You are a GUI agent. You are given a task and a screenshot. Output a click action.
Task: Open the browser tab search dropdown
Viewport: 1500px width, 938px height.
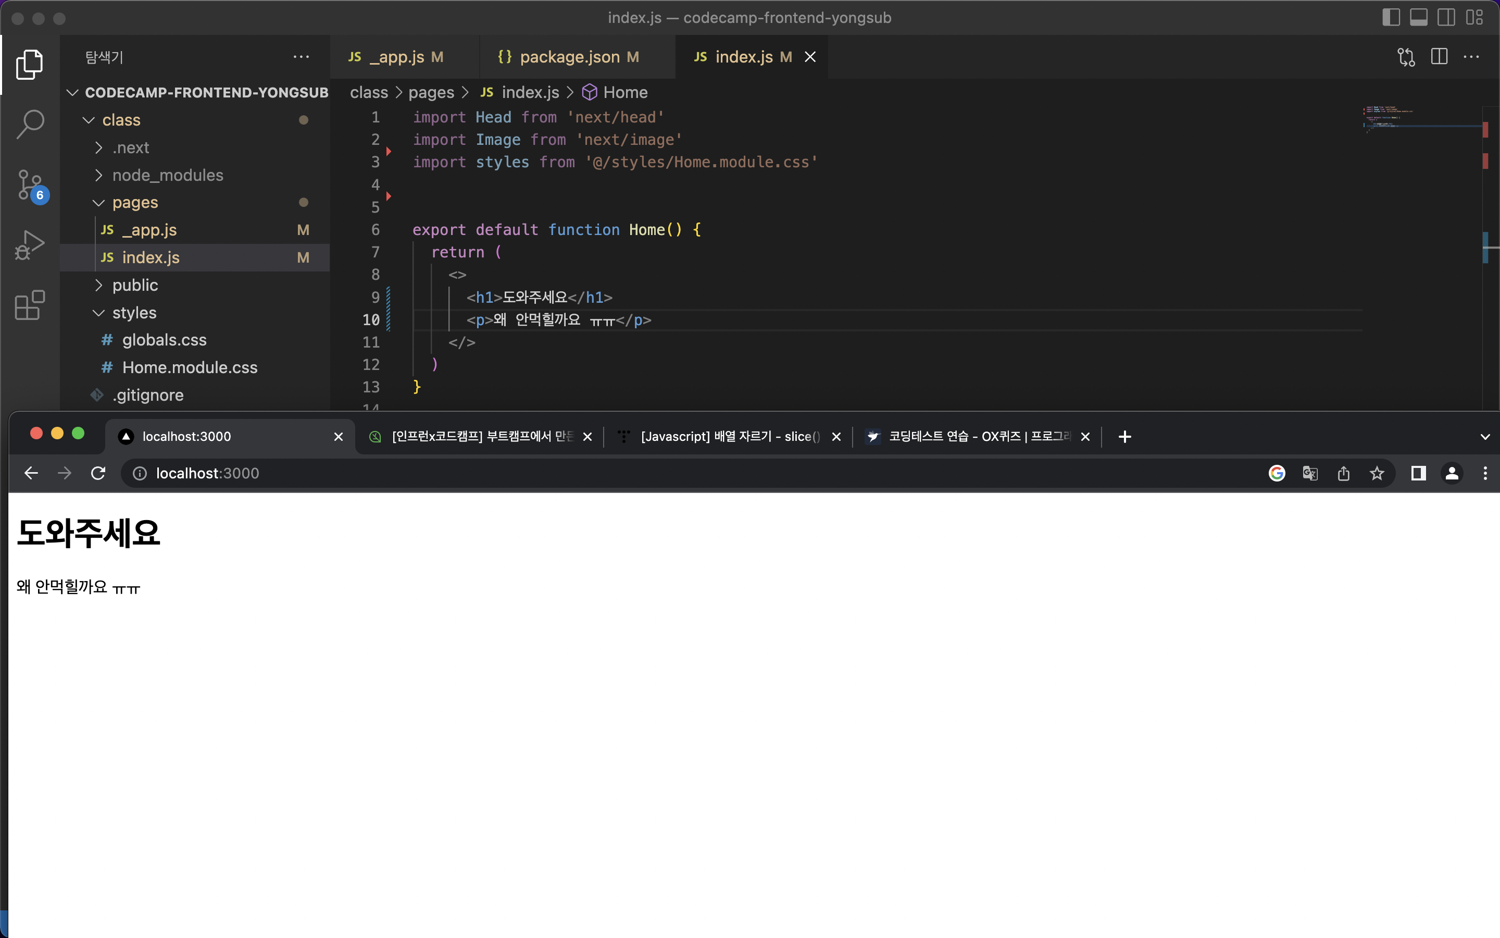pos(1485,437)
